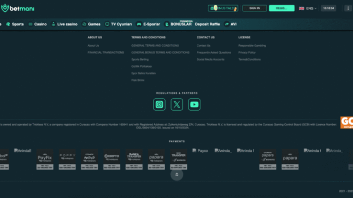Open the E-Sporlar menu

click(148, 24)
